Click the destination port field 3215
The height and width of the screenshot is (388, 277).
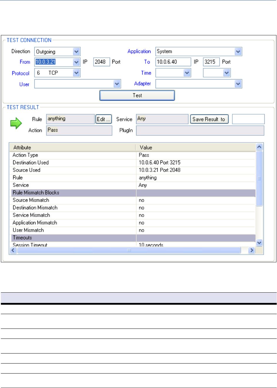tap(211, 62)
